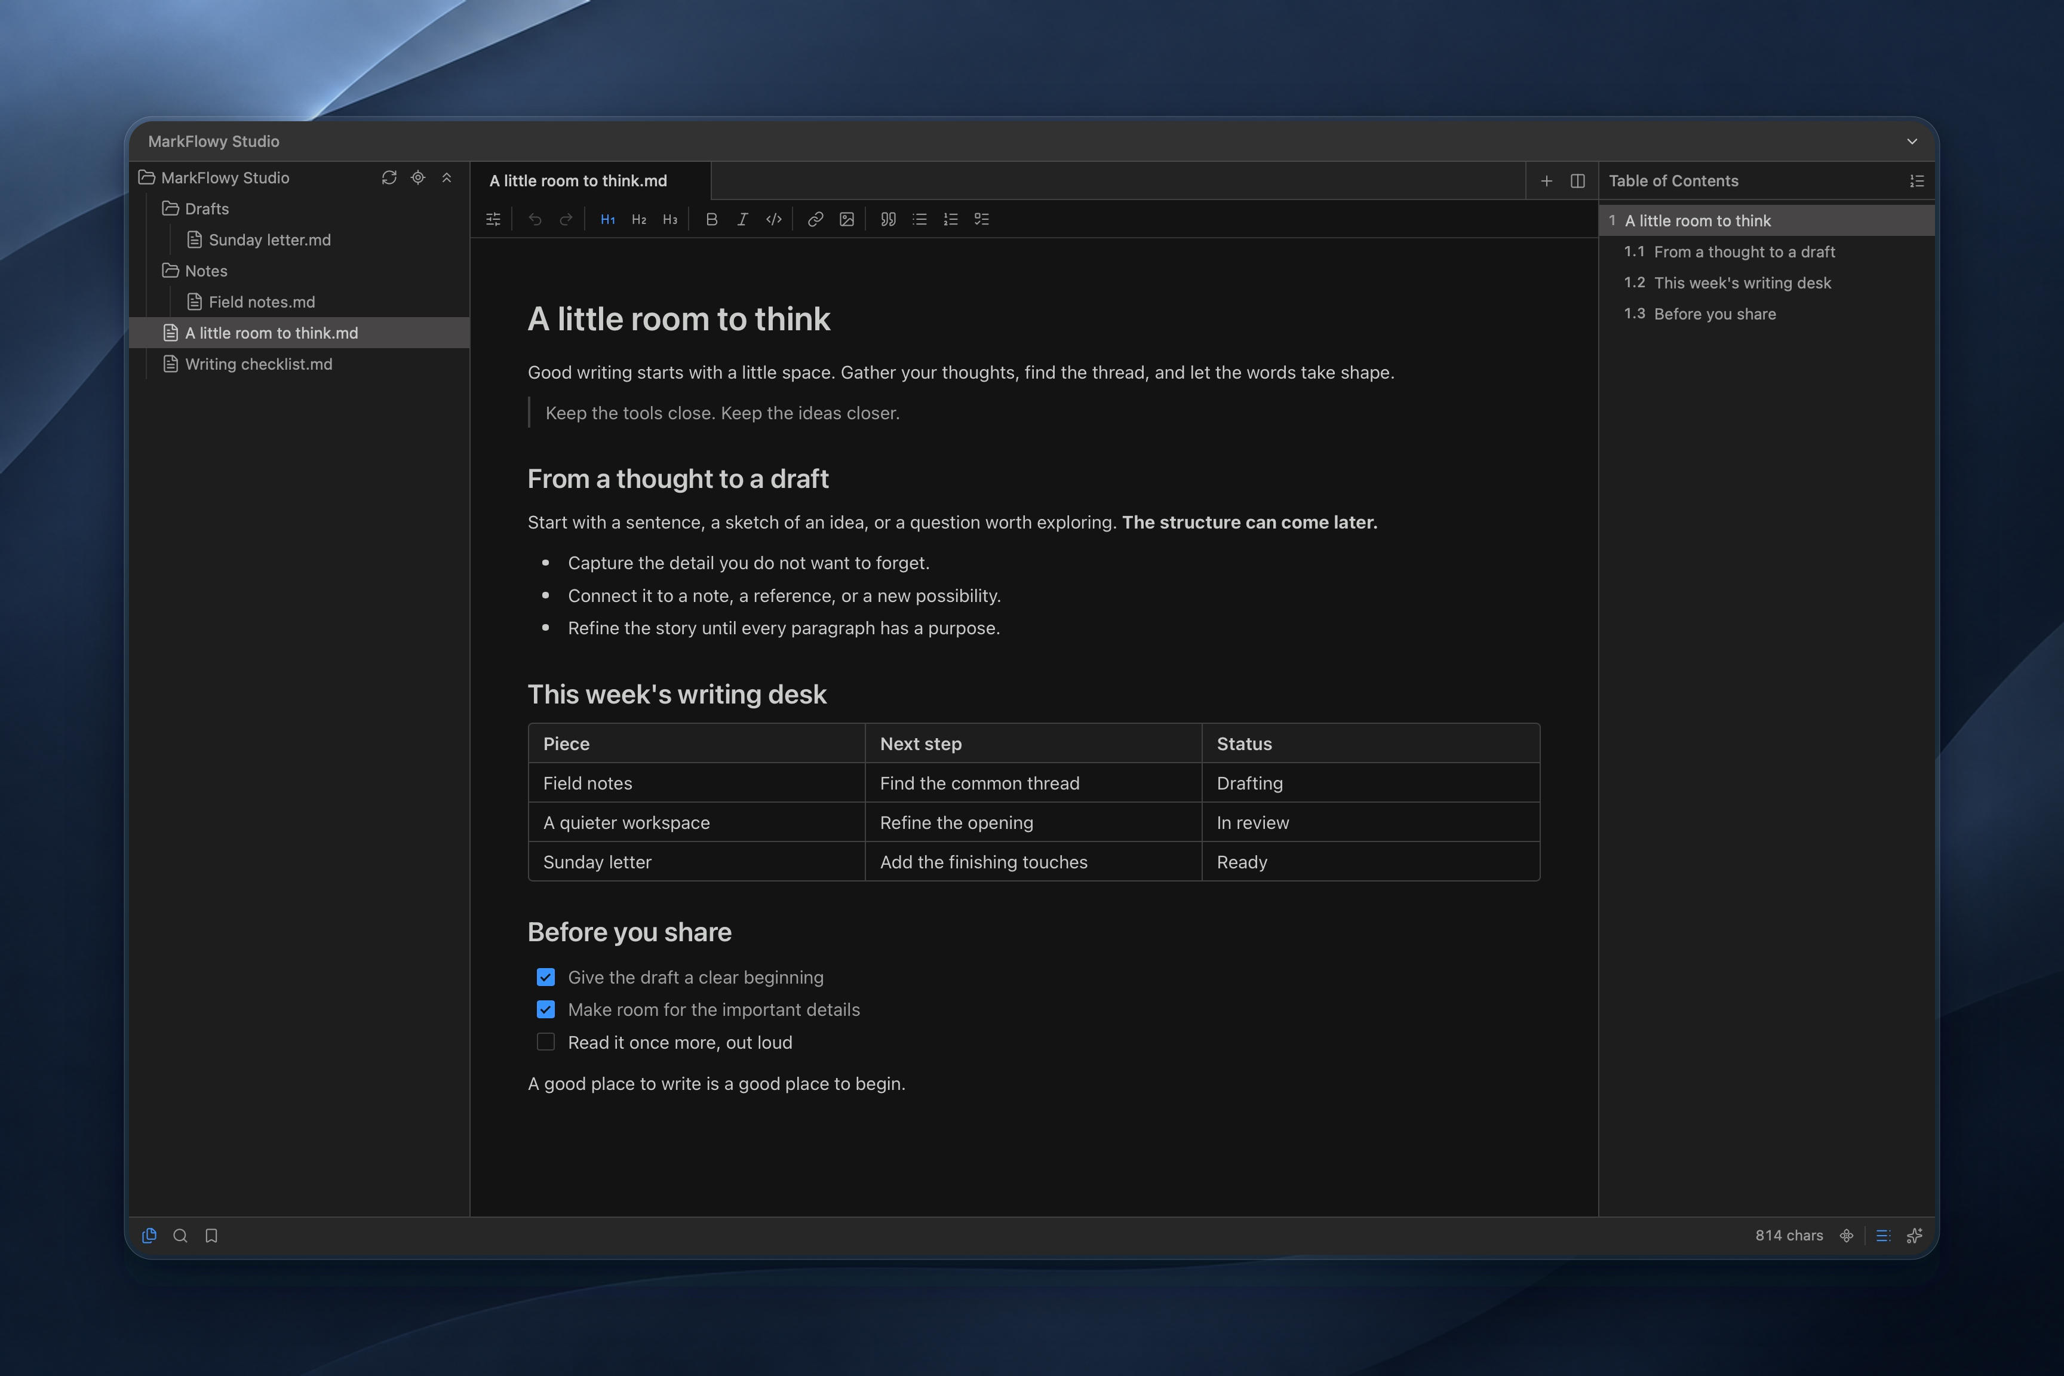Uncheck 'Make room for the important details'
Viewport: 2064px width, 1376px height.
[x=546, y=1010]
